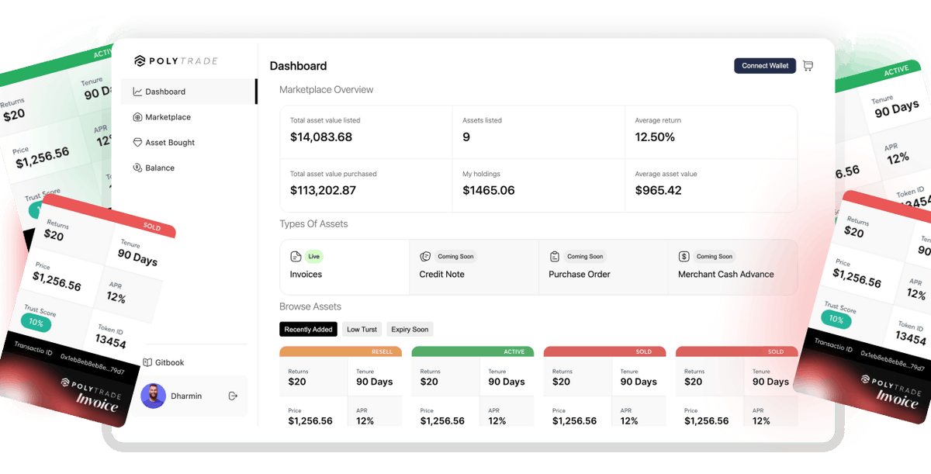Click the Marketplace Overview heading
The width and height of the screenshot is (931, 474).
click(x=326, y=90)
